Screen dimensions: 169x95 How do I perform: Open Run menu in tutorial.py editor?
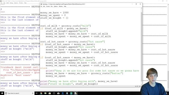point(52,6)
